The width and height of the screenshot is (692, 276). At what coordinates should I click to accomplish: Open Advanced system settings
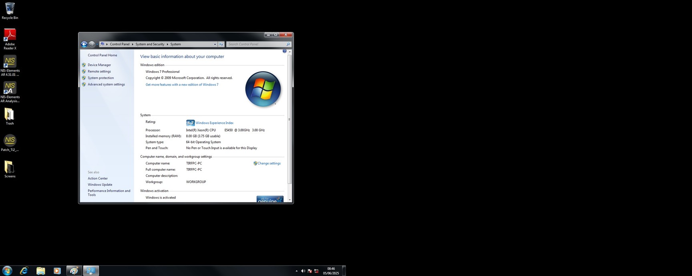pos(107,84)
